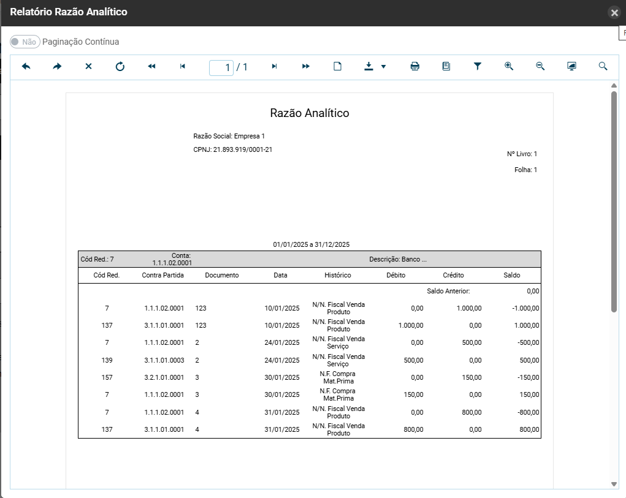Go to the next page
The width and height of the screenshot is (626, 498).
[x=274, y=67]
